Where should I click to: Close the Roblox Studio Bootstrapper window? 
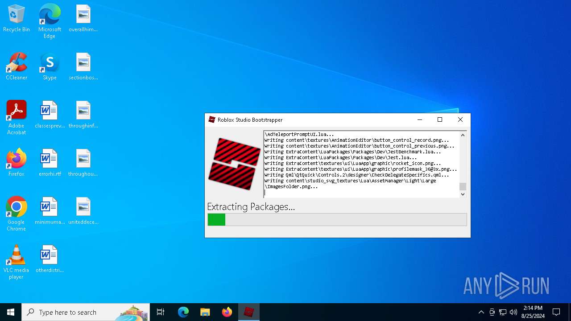click(x=460, y=119)
